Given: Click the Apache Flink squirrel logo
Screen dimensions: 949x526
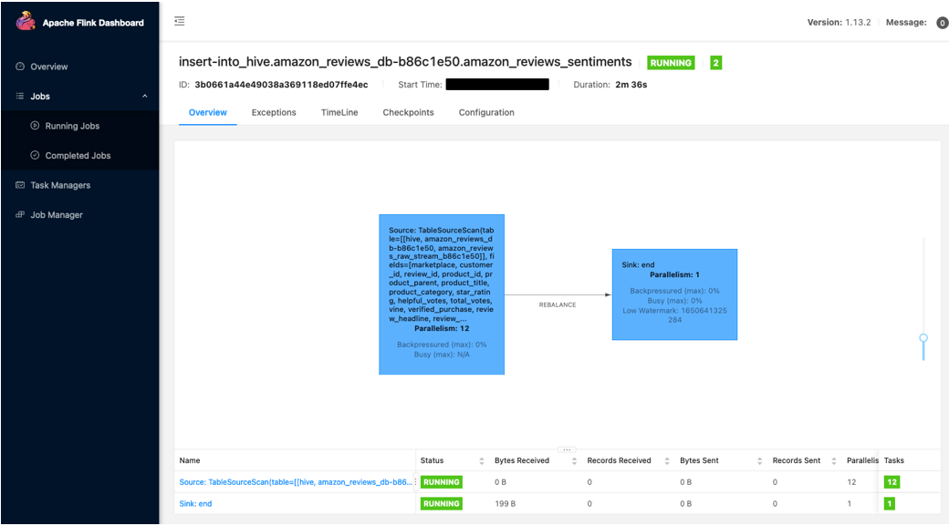Looking at the screenshot, I should click(26, 21).
